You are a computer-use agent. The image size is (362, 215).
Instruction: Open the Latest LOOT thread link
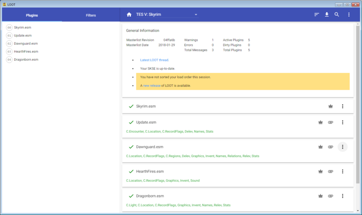coord(154,60)
